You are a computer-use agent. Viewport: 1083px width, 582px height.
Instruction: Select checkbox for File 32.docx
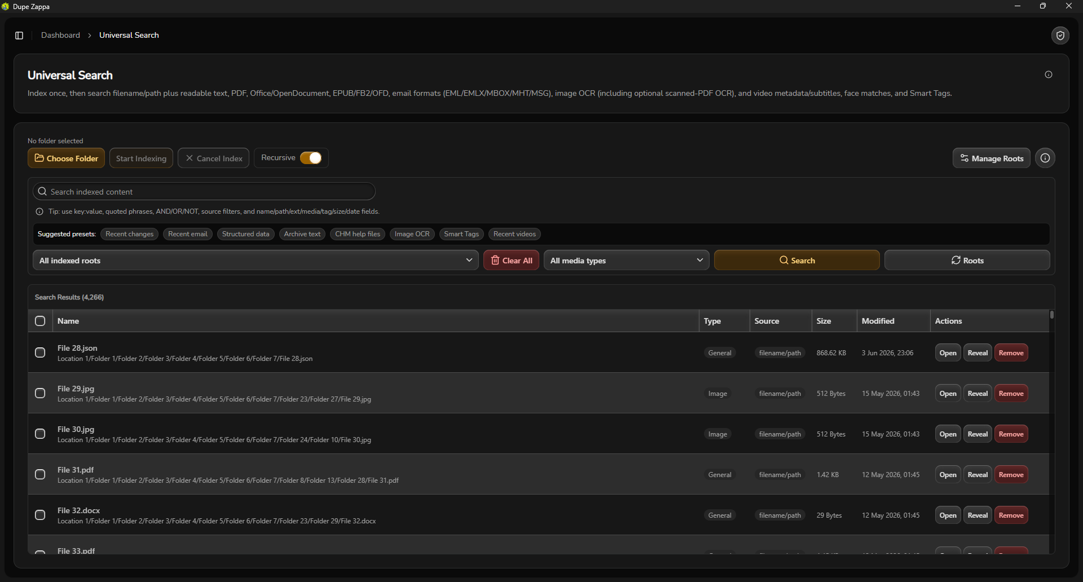tap(40, 515)
